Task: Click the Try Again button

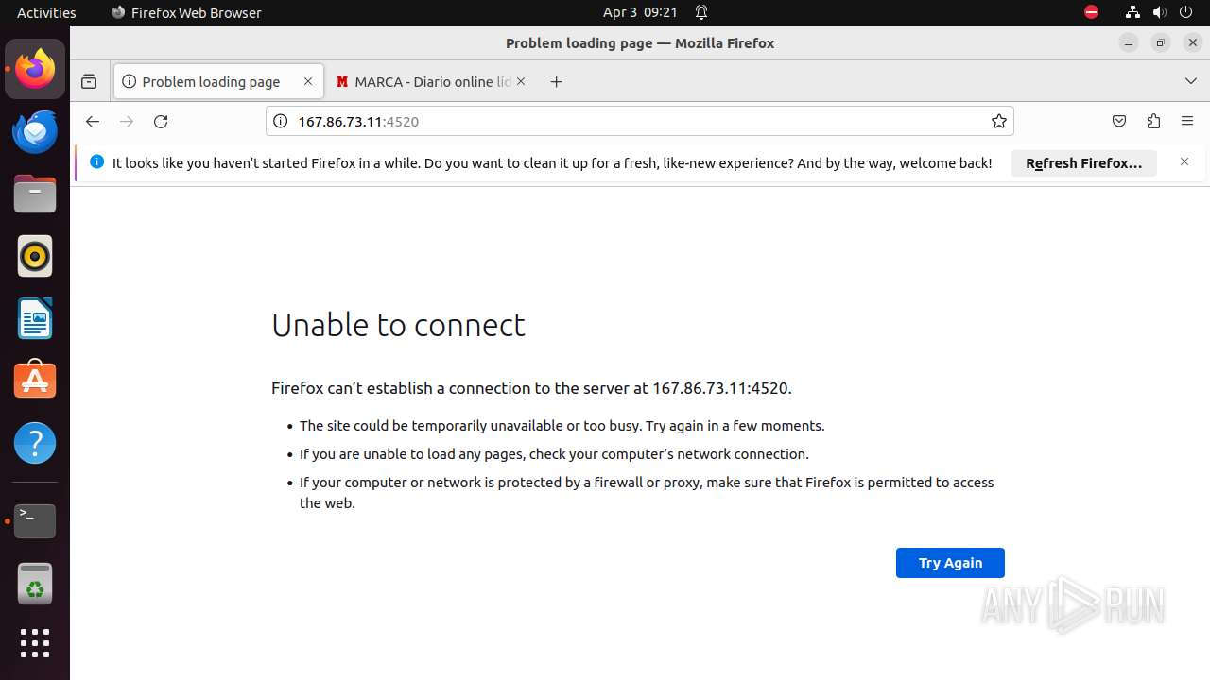Action: point(950,563)
